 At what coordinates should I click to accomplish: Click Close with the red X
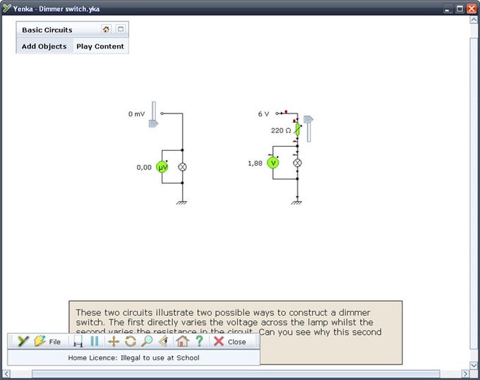(229, 341)
